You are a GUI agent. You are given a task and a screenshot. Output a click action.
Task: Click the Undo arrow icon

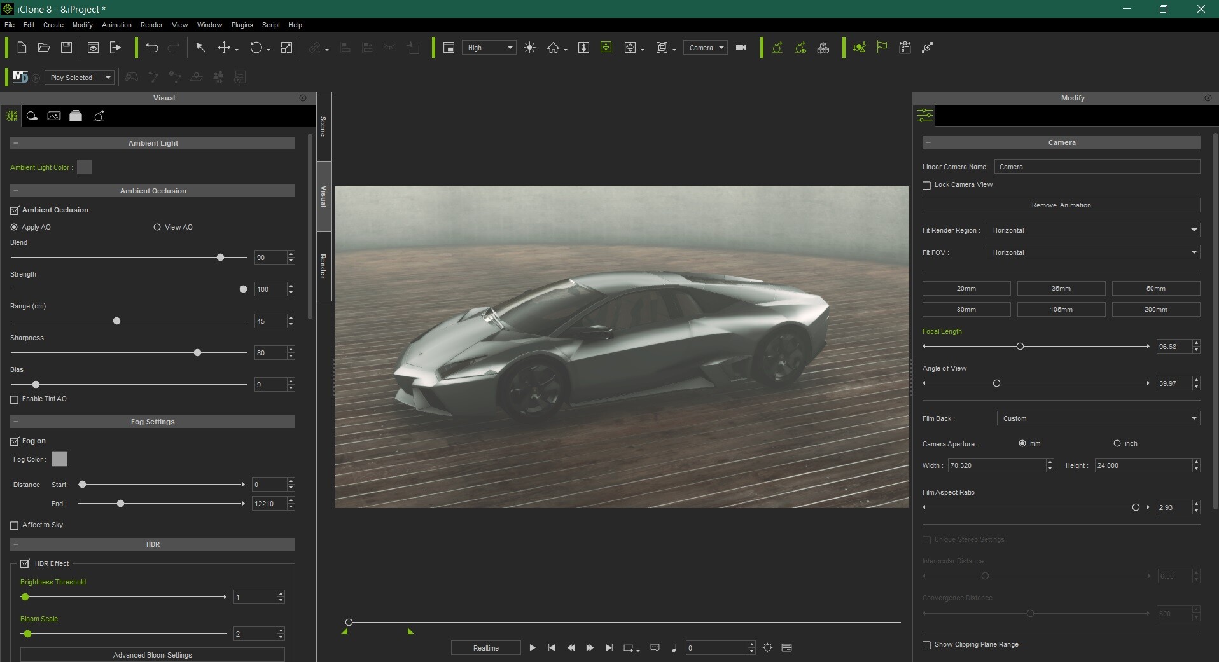tap(151, 48)
